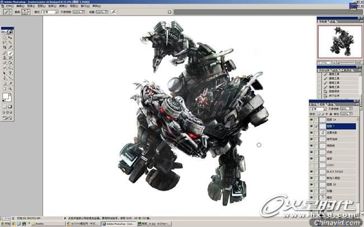364x227 pixels.
Task: Click the Navigator zoom out button
Action: click(x=334, y=63)
